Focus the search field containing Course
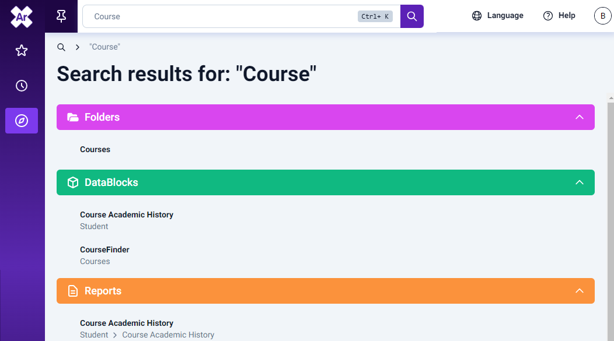 [241, 16]
